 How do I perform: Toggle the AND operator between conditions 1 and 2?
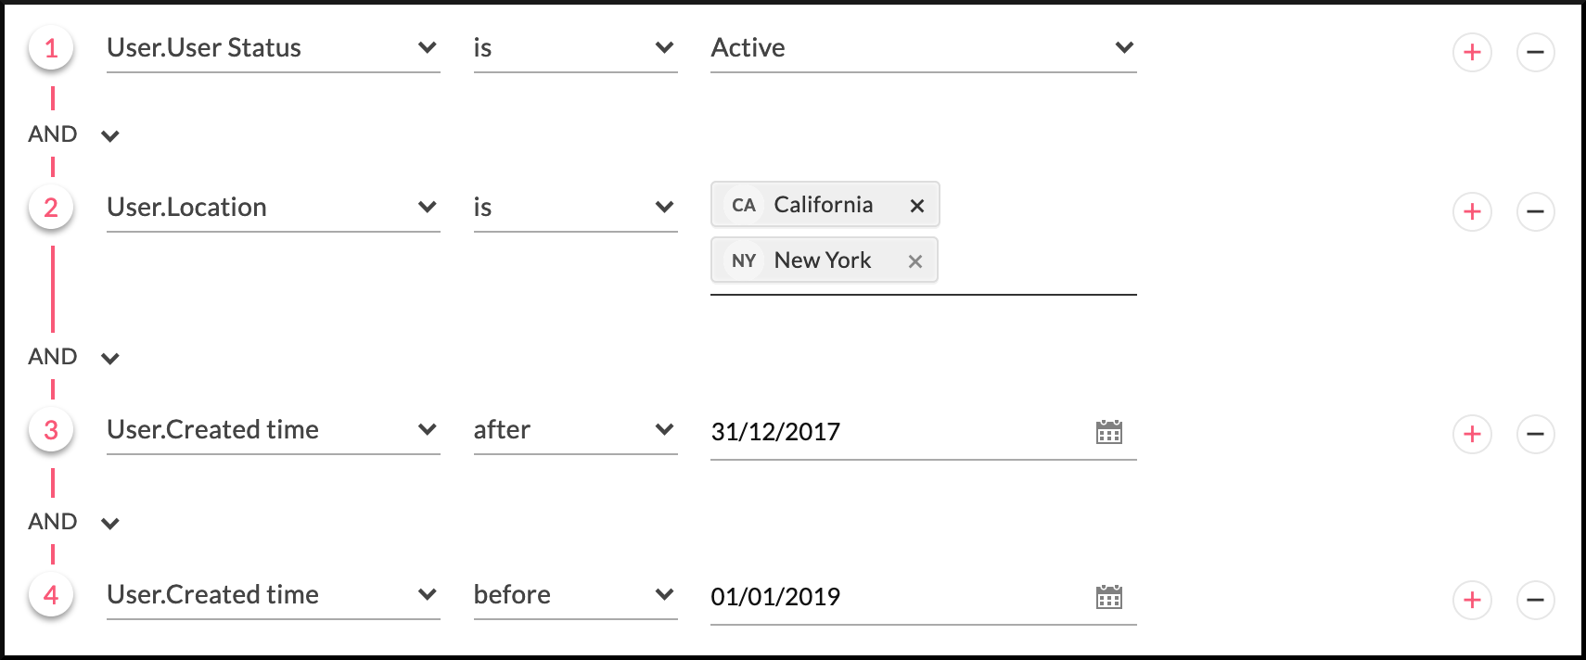73,135
